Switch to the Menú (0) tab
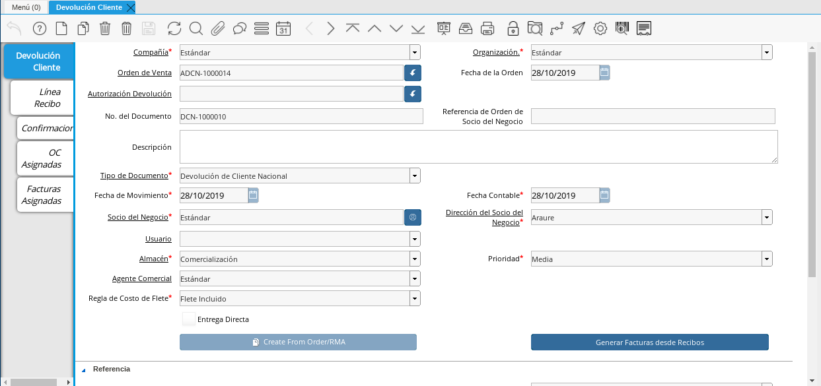 (x=26, y=7)
